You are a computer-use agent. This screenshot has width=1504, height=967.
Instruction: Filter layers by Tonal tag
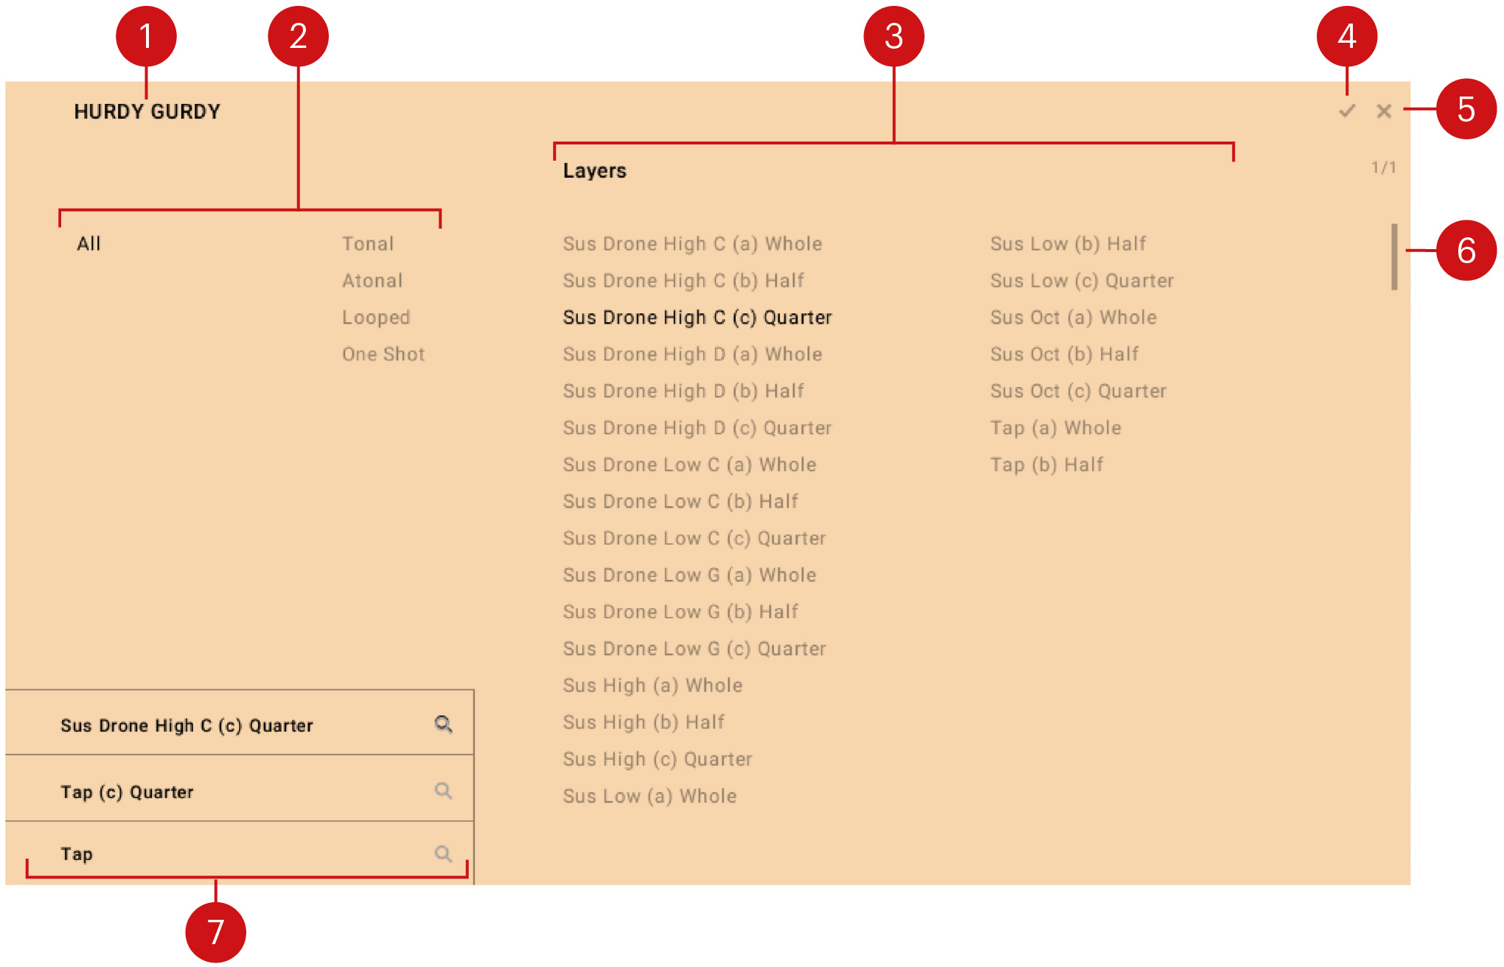point(367,244)
